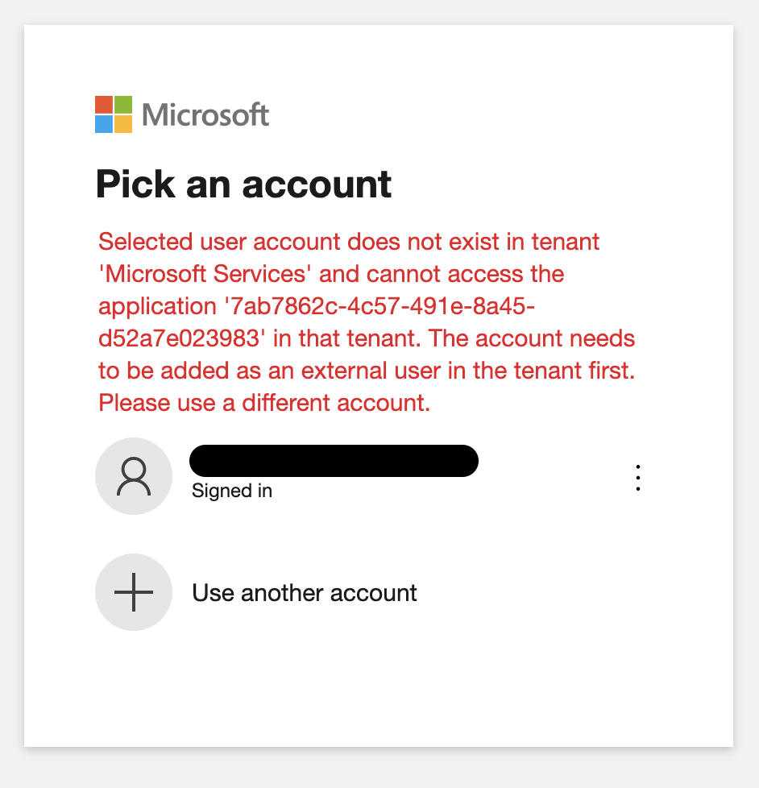Open the three-dot account options menu
Viewport: 759px width, 788px height.
point(637,478)
